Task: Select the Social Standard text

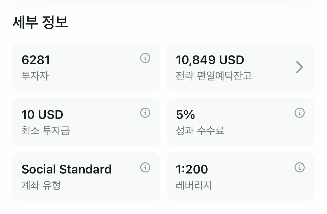Action: (x=66, y=169)
